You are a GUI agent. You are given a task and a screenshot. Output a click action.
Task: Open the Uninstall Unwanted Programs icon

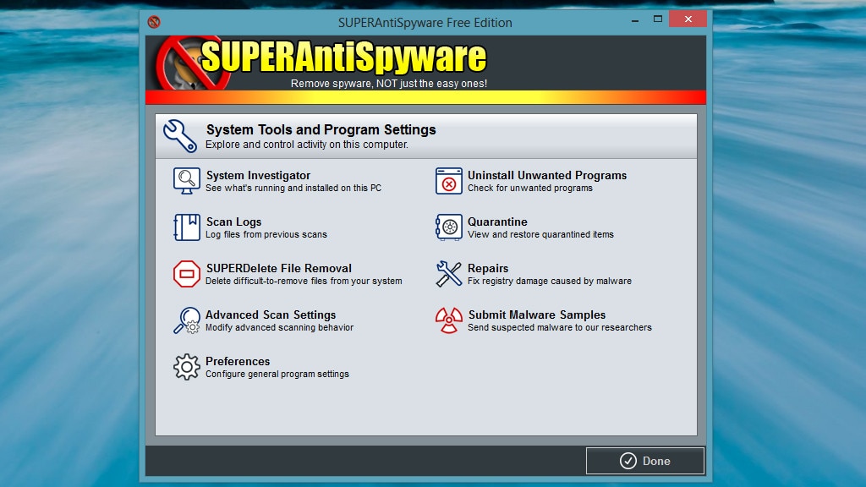(x=448, y=181)
